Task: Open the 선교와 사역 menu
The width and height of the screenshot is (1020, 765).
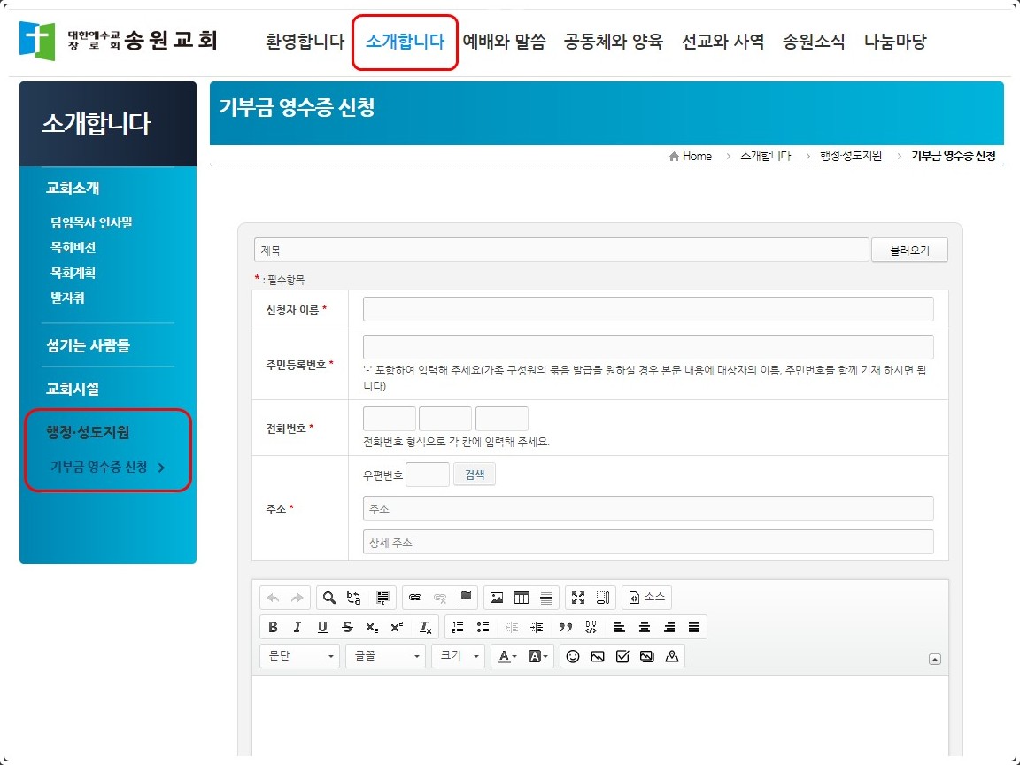Action: click(722, 42)
